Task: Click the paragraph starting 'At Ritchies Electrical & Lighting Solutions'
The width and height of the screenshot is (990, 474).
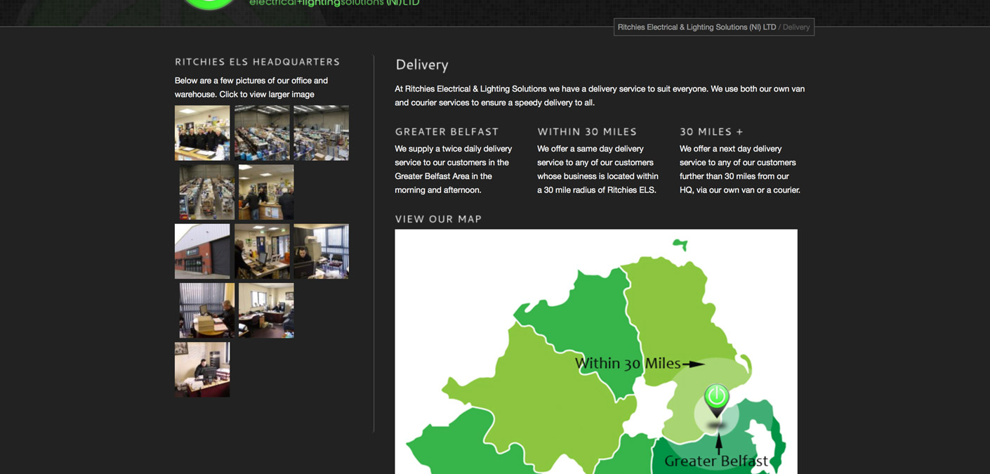Action: point(600,96)
